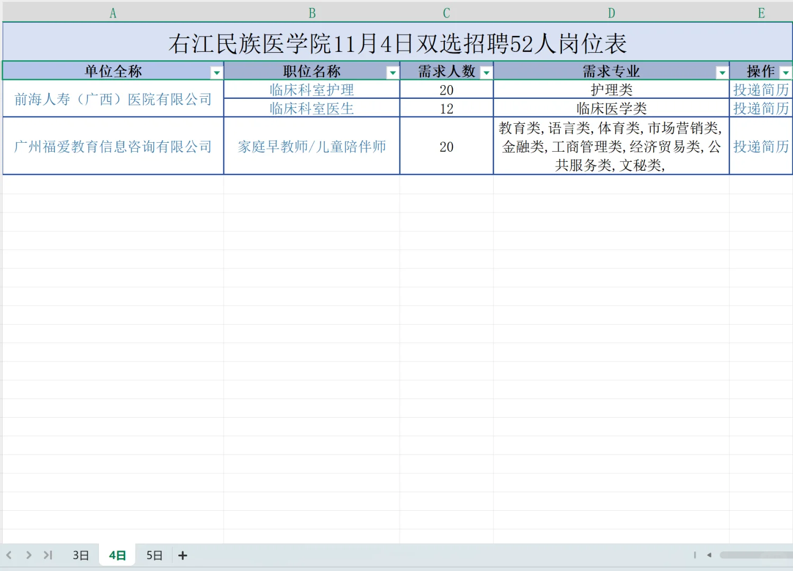Screen dimensions: 793x571
Task: Open the filter dropdown on 操作 column
Action: point(786,71)
